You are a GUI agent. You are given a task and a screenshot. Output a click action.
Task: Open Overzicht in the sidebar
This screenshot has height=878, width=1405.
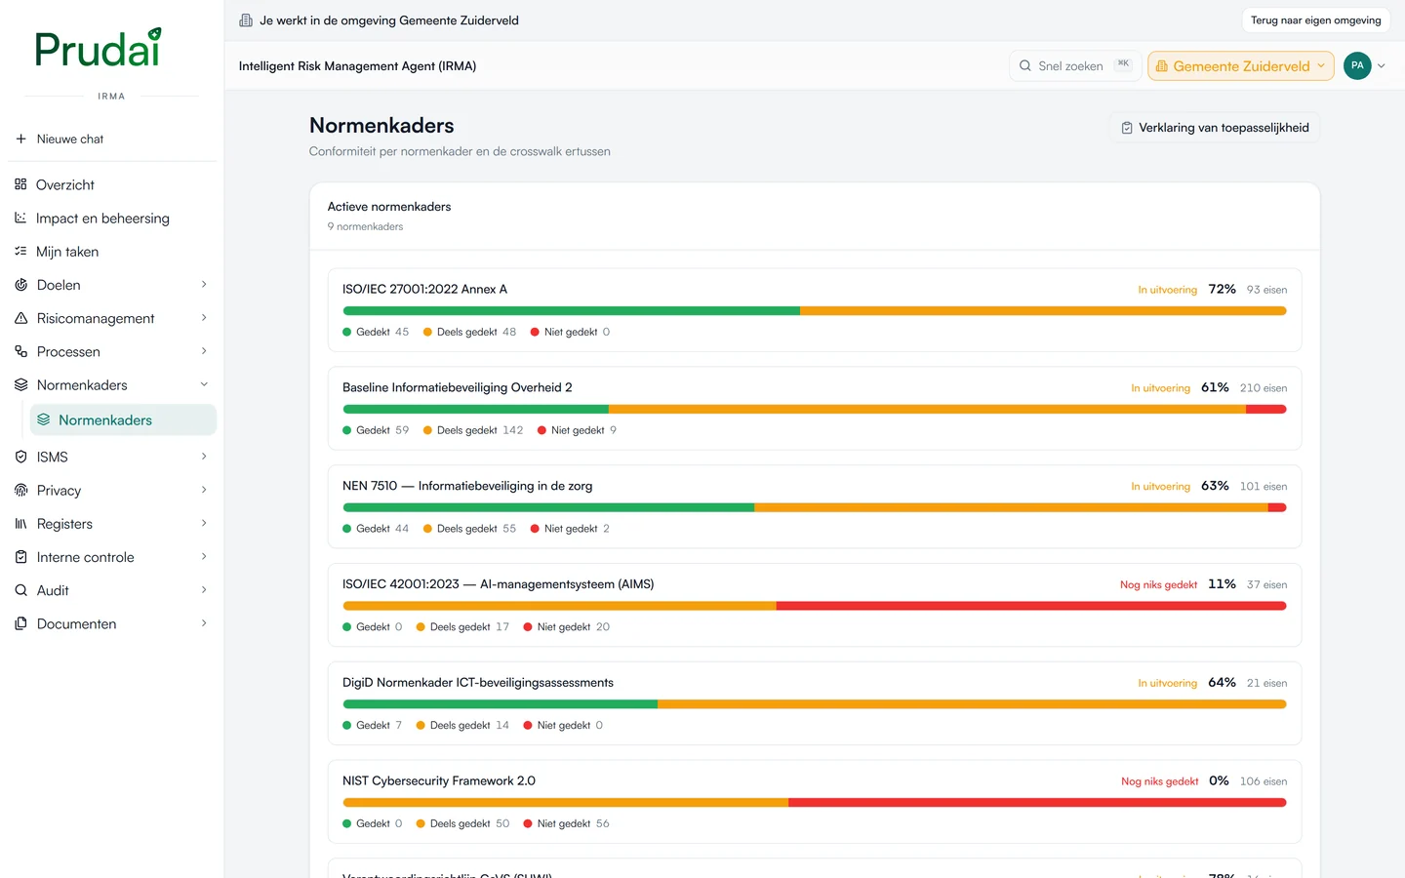click(x=112, y=184)
